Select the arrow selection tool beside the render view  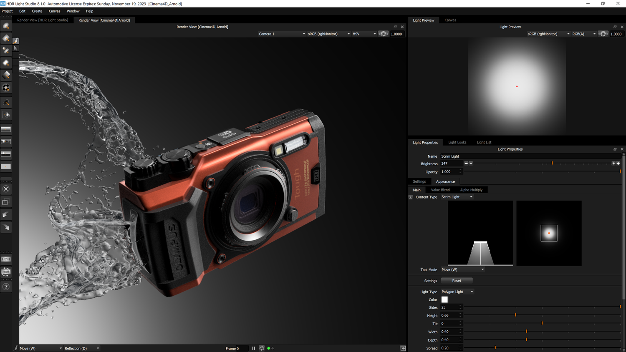point(15,48)
